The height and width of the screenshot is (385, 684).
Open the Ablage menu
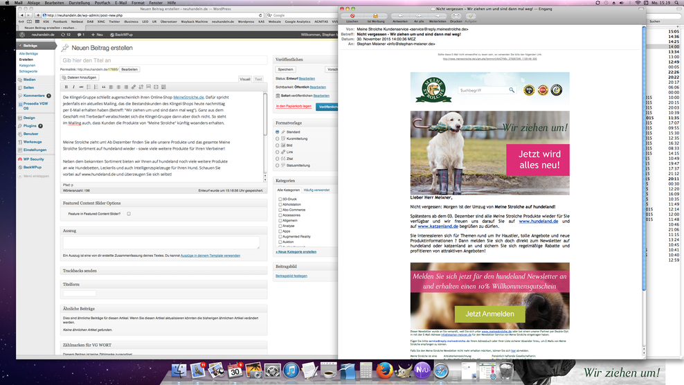tap(34, 3)
